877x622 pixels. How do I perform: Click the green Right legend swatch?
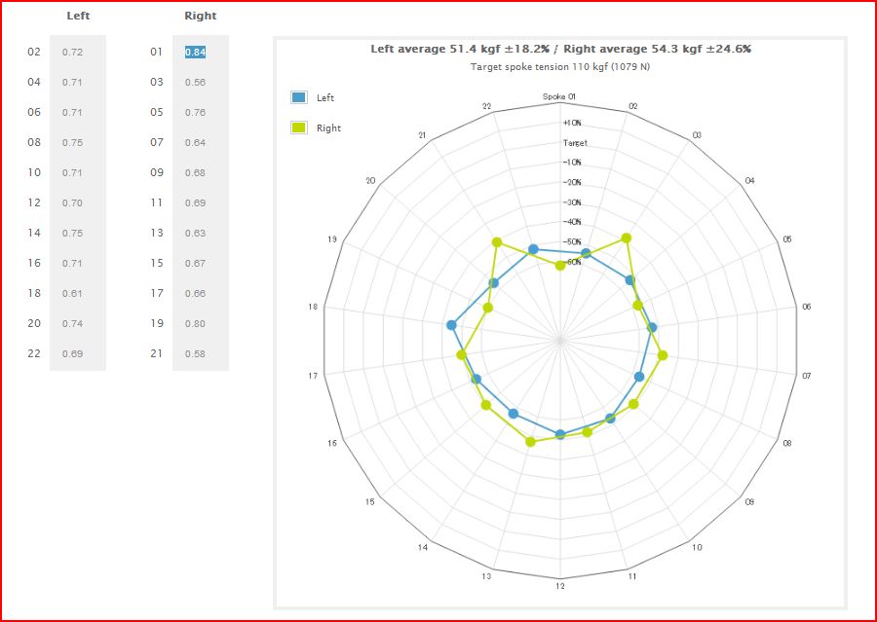[x=299, y=128]
